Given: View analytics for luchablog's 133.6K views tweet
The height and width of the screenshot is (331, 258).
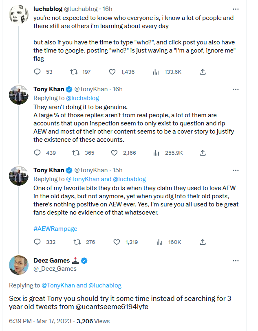Looking at the screenshot, I should point(155,72).
